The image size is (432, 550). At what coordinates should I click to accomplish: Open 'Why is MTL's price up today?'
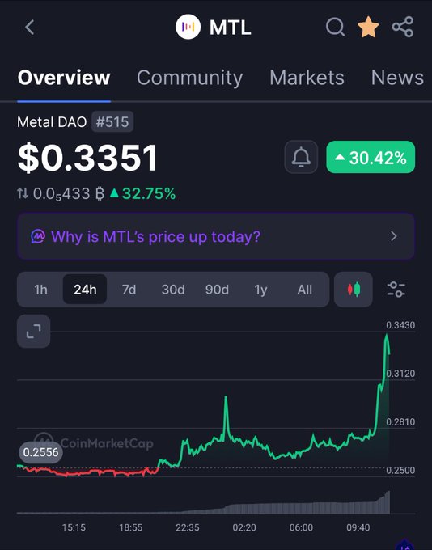[x=216, y=236]
